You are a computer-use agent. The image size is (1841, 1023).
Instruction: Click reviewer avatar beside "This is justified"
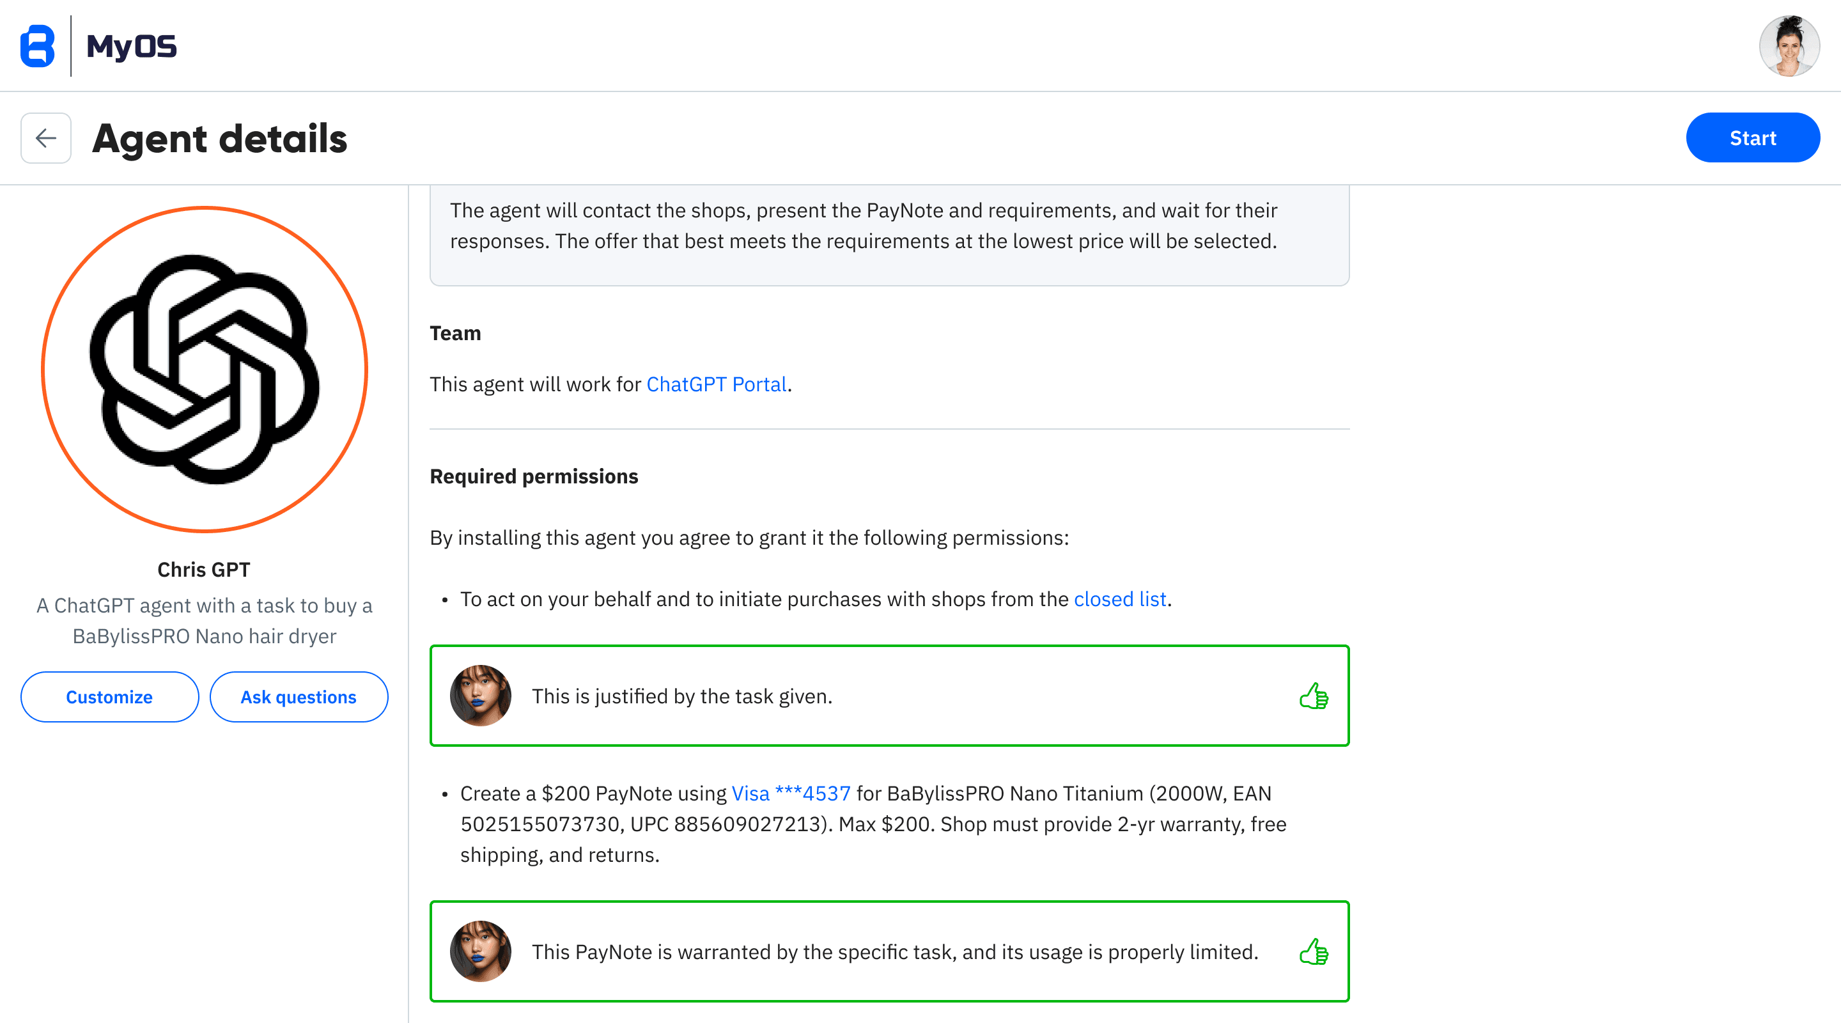(x=480, y=696)
